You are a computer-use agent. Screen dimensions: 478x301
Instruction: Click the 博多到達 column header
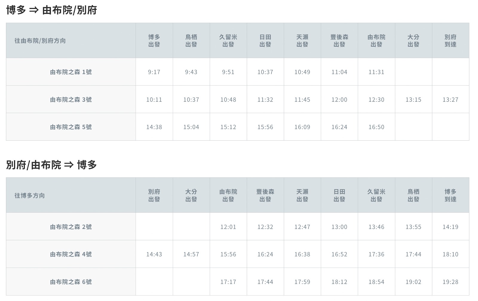pyautogui.click(x=451, y=195)
